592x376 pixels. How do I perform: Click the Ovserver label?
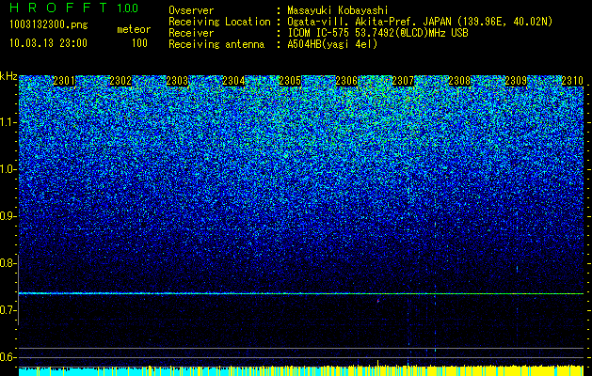191,10
